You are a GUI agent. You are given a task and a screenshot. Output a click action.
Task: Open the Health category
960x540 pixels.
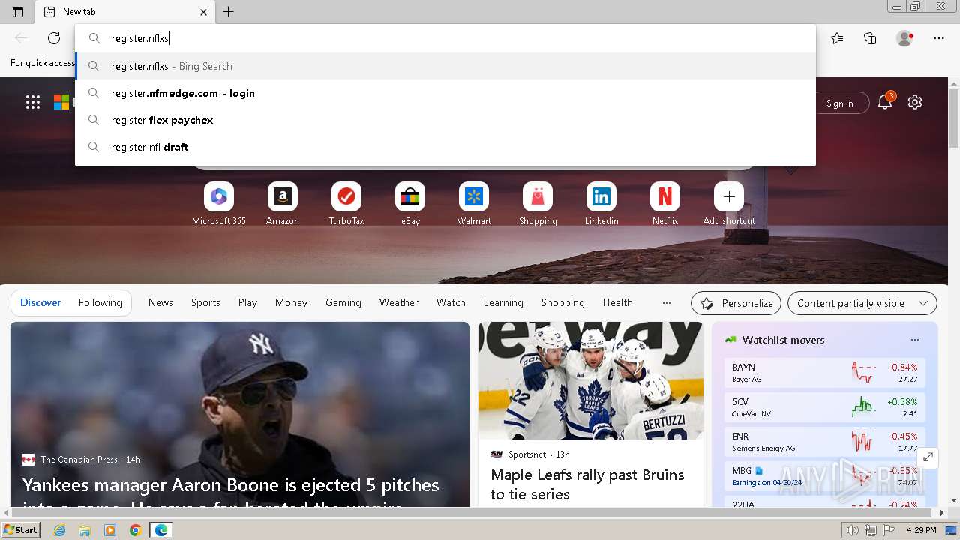tap(618, 302)
